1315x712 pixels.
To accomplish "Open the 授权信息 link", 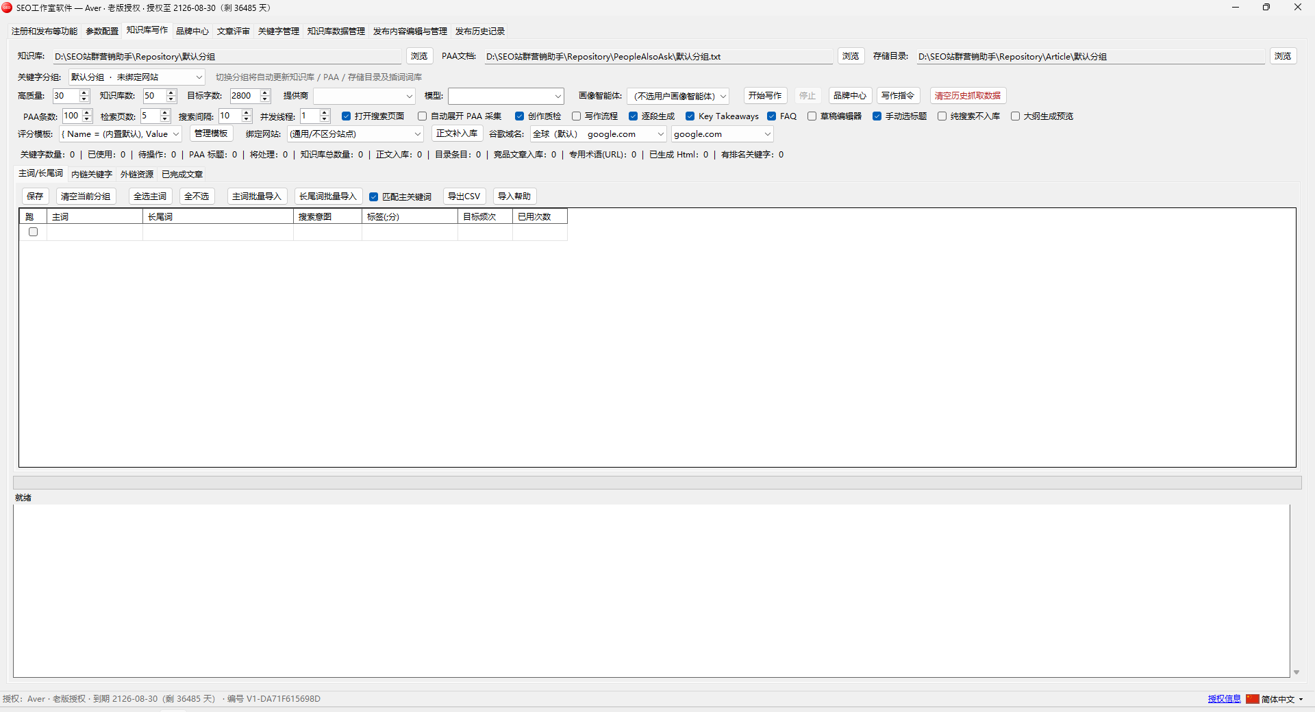I will click(x=1224, y=699).
